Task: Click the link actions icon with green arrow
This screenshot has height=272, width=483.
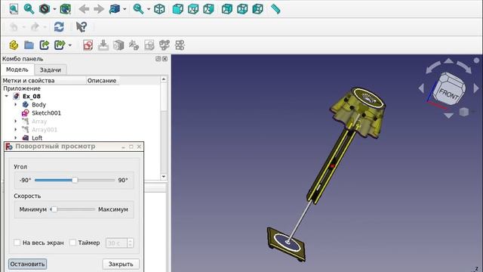Action: pyautogui.click(x=60, y=45)
